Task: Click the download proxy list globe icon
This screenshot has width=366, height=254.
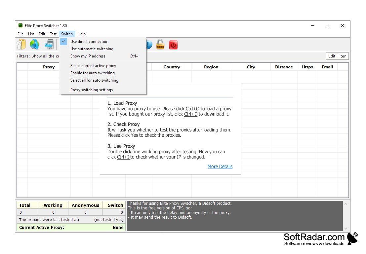Action: pos(34,44)
